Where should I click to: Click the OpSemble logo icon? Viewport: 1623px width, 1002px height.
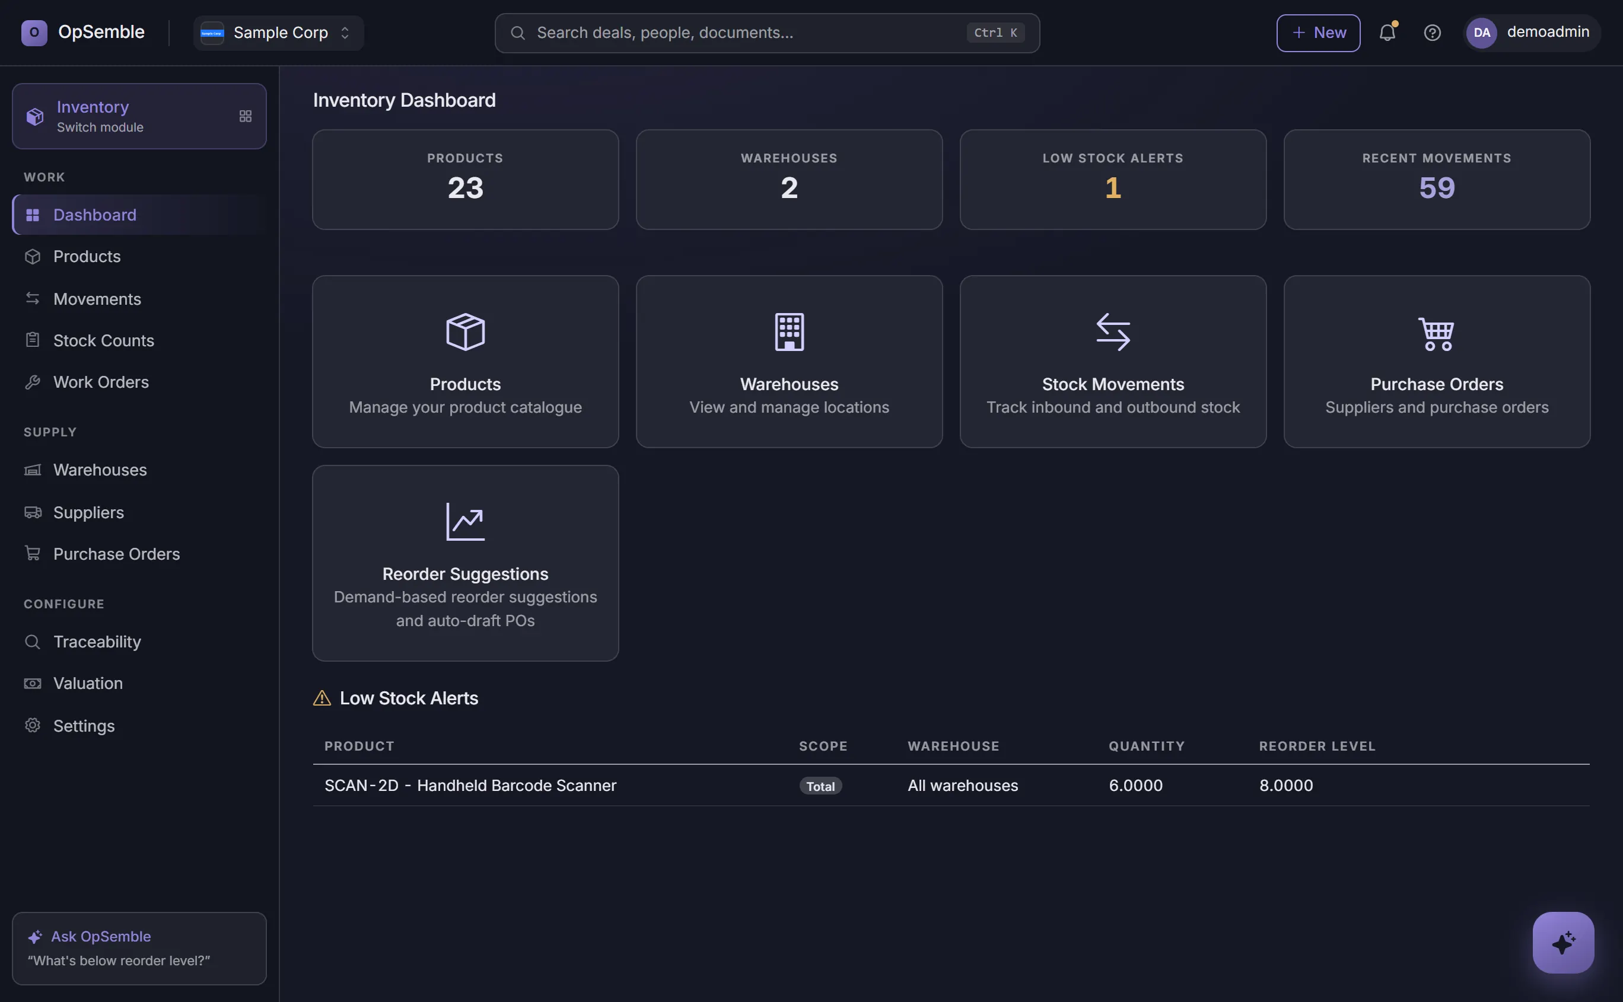pos(34,33)
